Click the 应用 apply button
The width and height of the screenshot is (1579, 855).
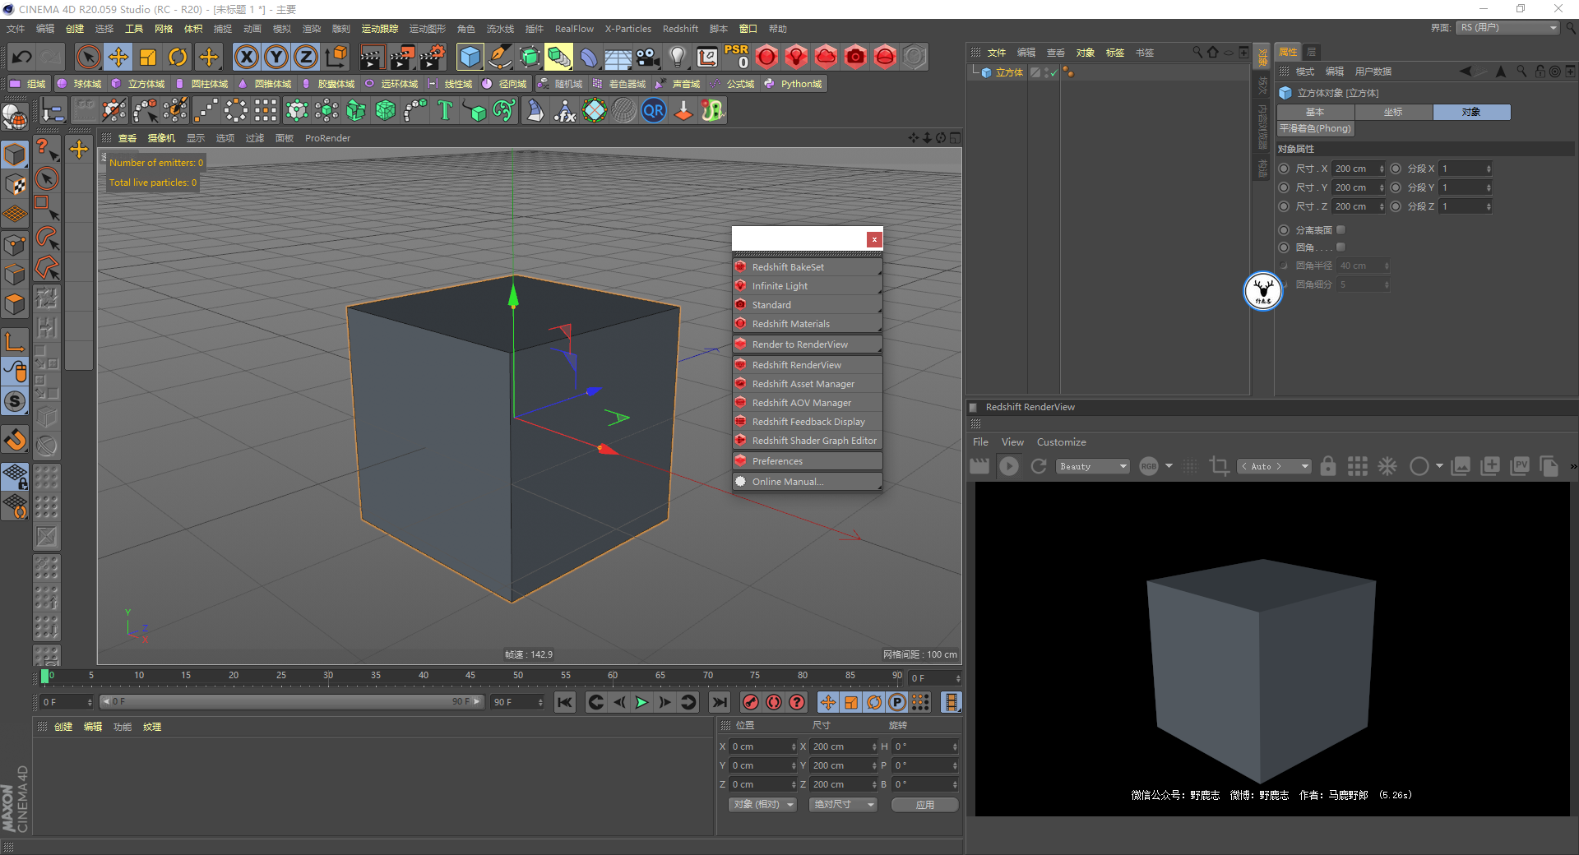pos(925,804)
